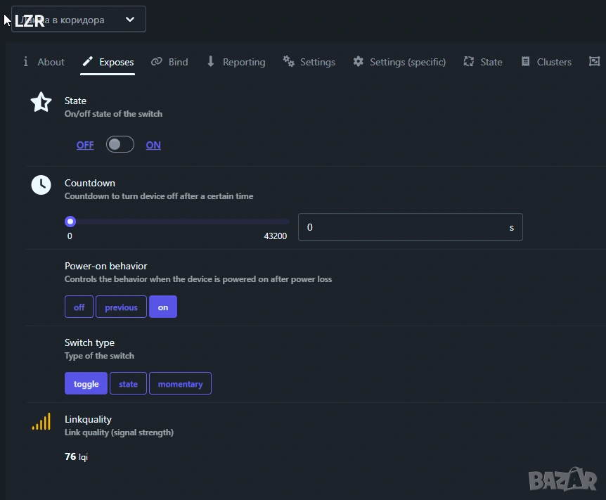
Task: Set Power-on behavior to off
Action: (79, 307)
